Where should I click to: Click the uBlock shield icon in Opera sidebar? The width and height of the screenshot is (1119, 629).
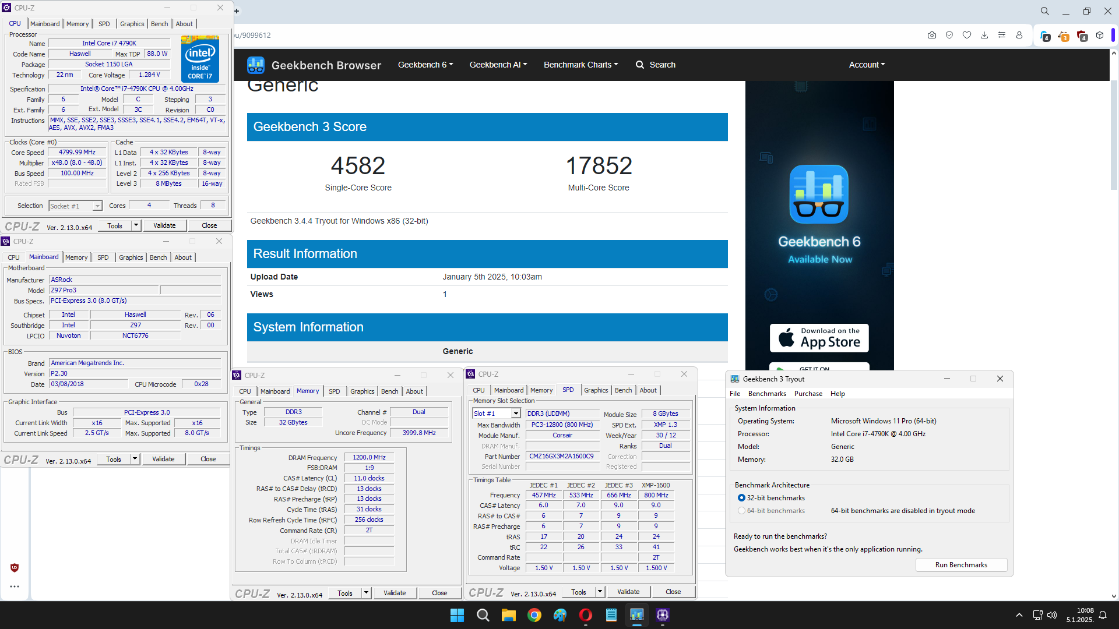(x=15, y=568)
